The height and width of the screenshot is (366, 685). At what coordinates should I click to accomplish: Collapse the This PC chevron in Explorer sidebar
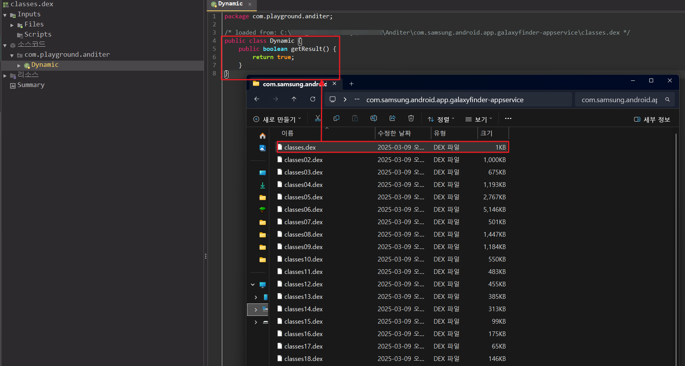tap(253, 285)
